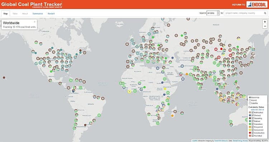Image resolution: width=269 pixels, height=142 pixels.
Task: Click the yellow marker in far-east Russia
Action: pyautogui.click(x=239, y=38)
